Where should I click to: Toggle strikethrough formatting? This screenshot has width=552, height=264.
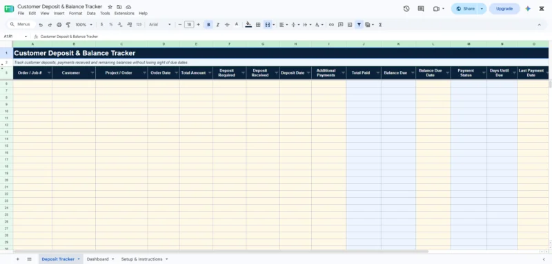tap(227, 25)
